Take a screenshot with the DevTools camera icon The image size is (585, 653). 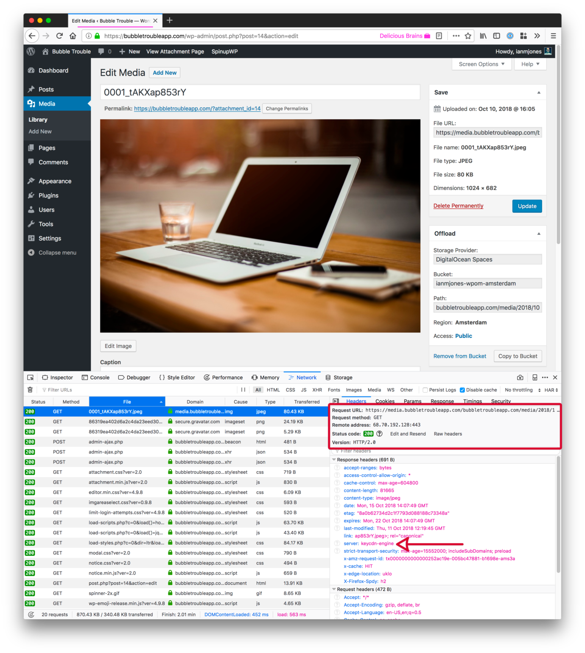point(520,377)
